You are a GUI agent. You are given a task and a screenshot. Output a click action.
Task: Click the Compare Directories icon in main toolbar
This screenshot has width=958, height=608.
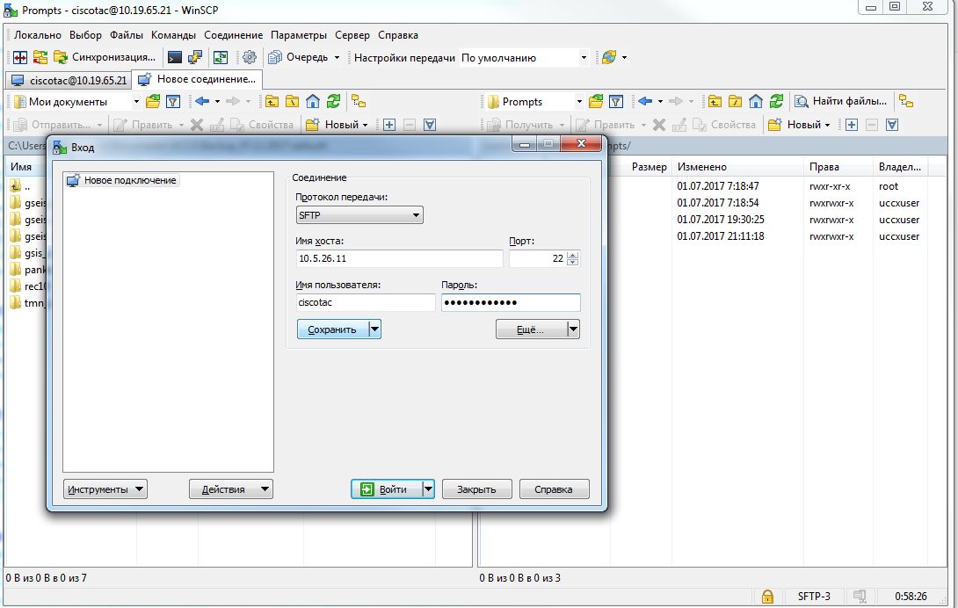20,57
